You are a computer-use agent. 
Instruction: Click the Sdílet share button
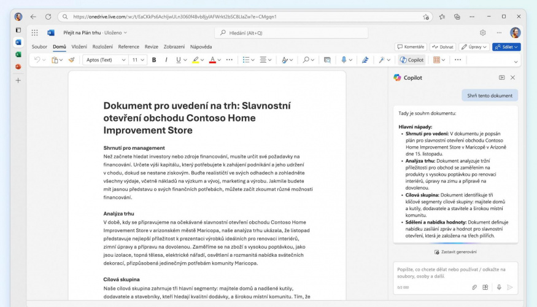506,47
